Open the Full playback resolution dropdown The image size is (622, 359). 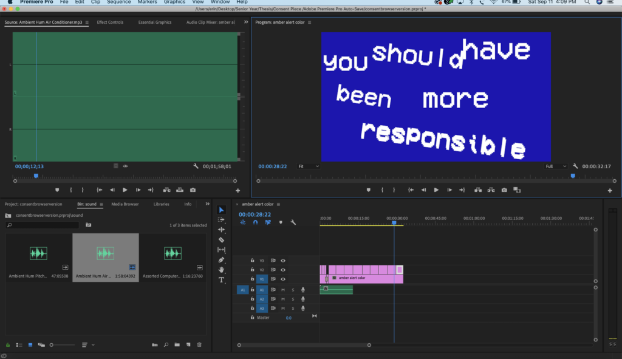(555, 166)
